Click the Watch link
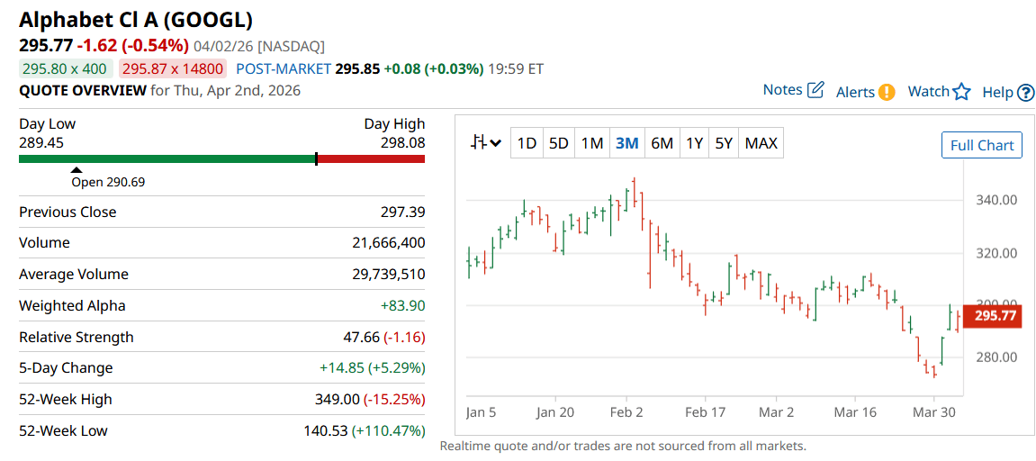Viewport: 1036px width, 461px height. (928, 92)
